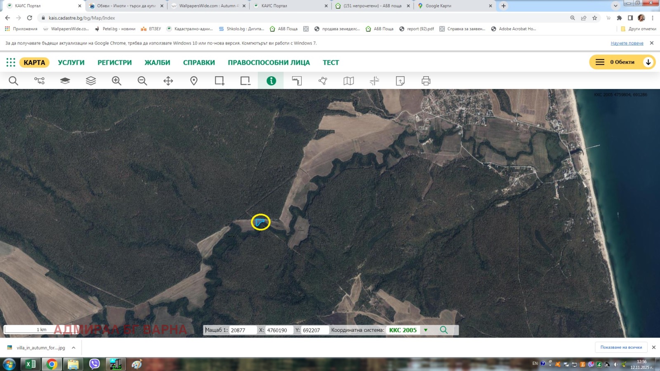Click the zoom out magnifier tool
Screen dimensions: 660x371
pyautogui.click(x=142, y=81)
